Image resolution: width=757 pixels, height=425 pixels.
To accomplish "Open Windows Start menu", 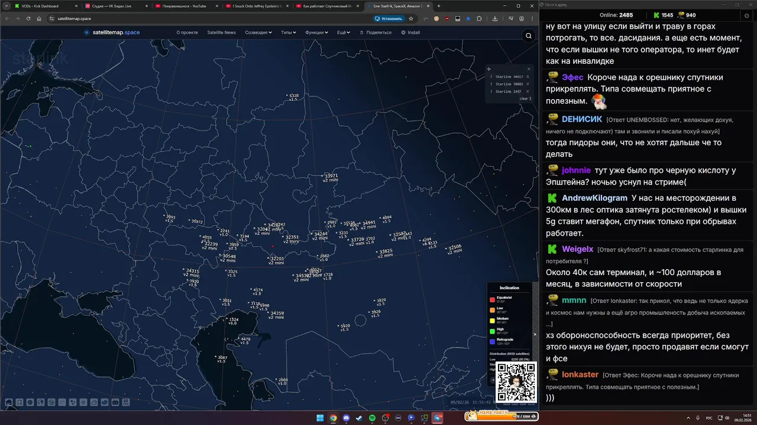I will pos(320,418).
